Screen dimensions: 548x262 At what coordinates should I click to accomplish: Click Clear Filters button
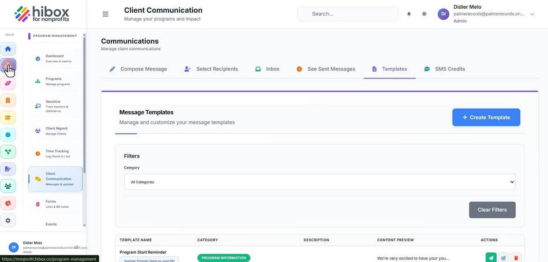pyautogui.click(x=492, y=210)
